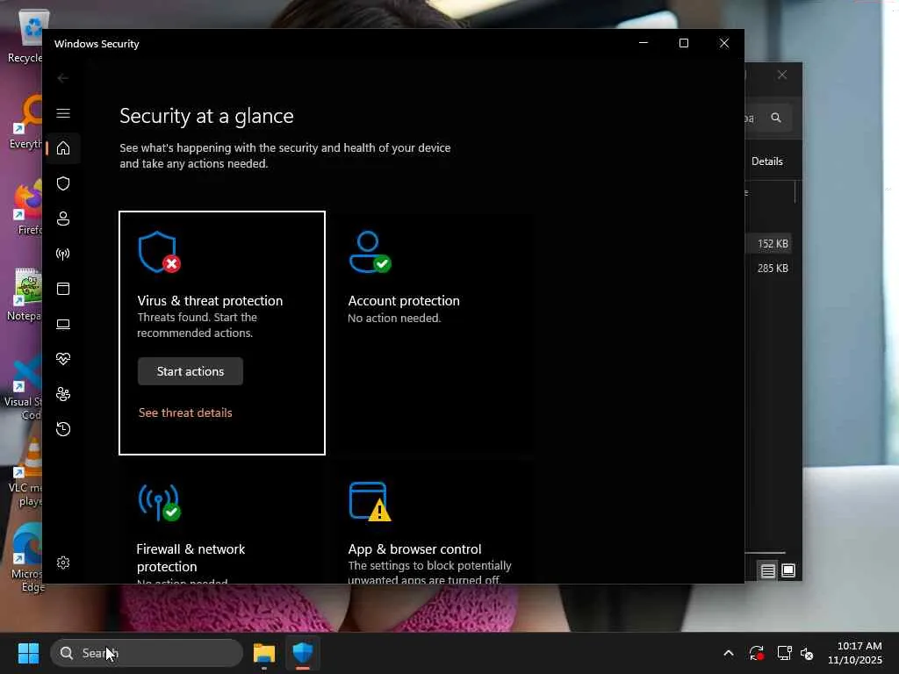Open File Explorer from taskbar
The width and height of the screenshot is (899, 674).
(x=263, y=653)
